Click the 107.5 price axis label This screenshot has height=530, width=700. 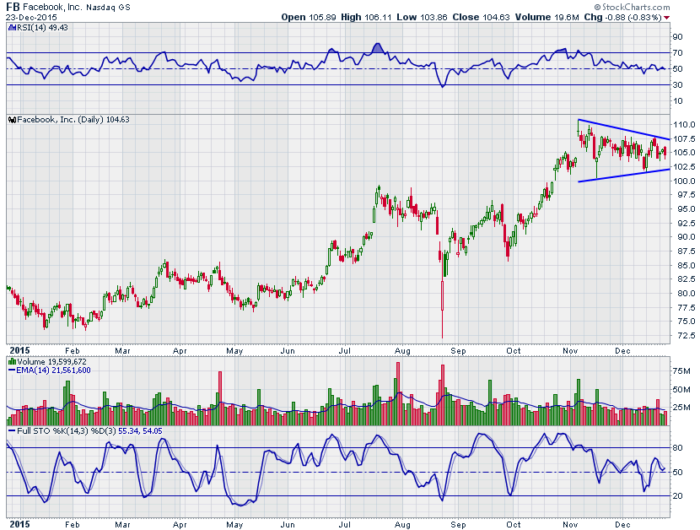684,139
